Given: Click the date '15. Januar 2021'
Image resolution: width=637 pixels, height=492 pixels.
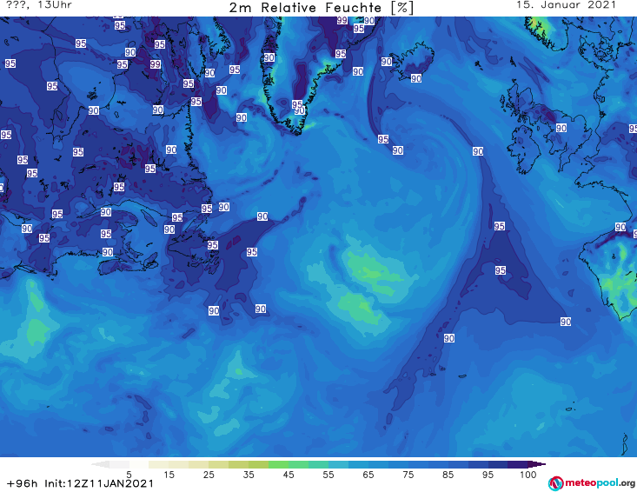Looking at the screenshot, I should pos(566,5).
